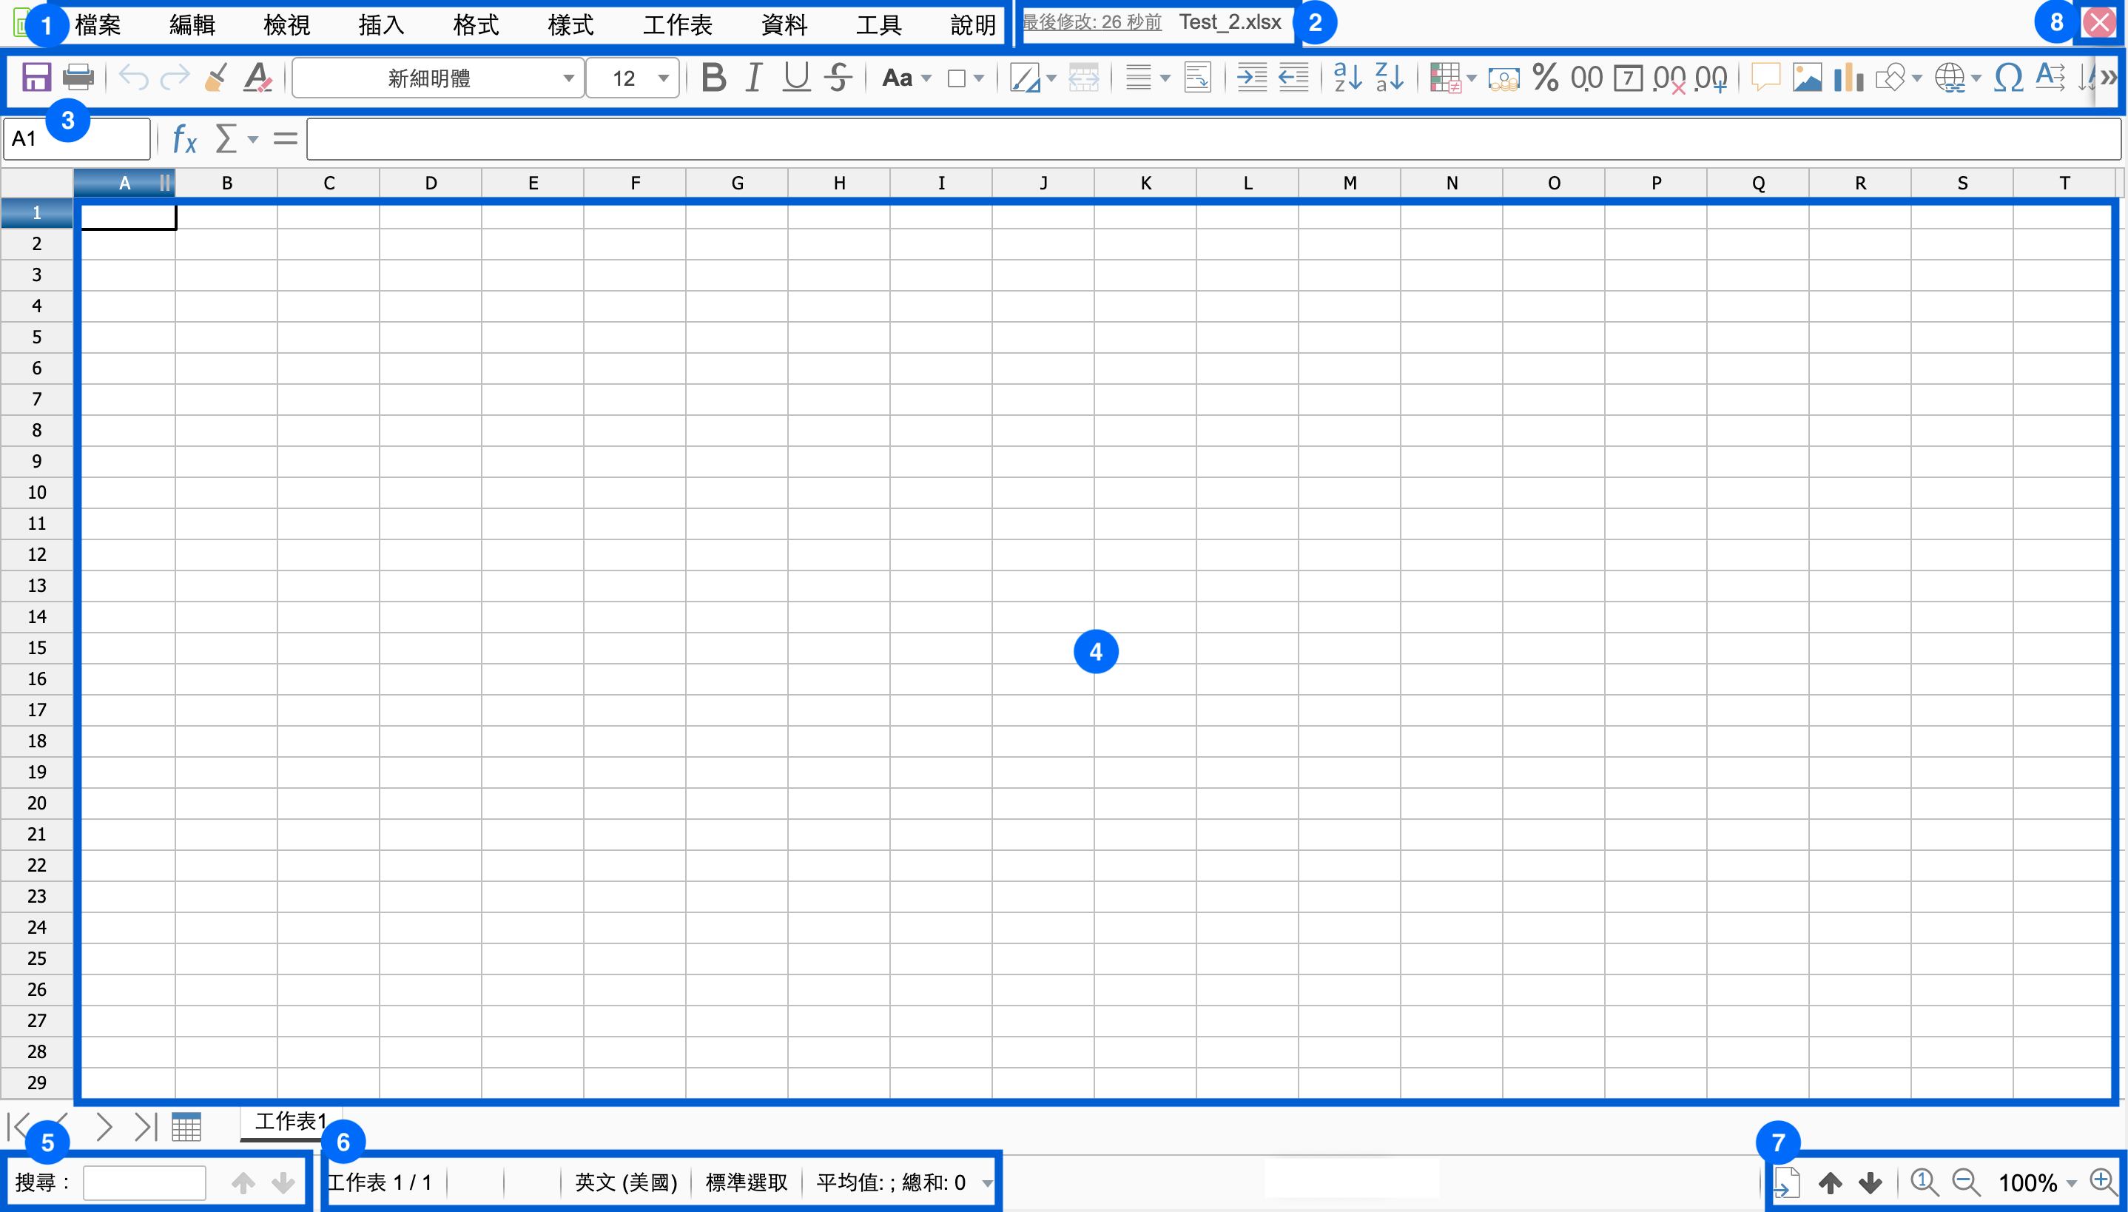The width and height of the screenshot is (2128, 1212).
Task: Toggle strikethrough formatting
Action: pyautogui.click(x=838, y=78)
